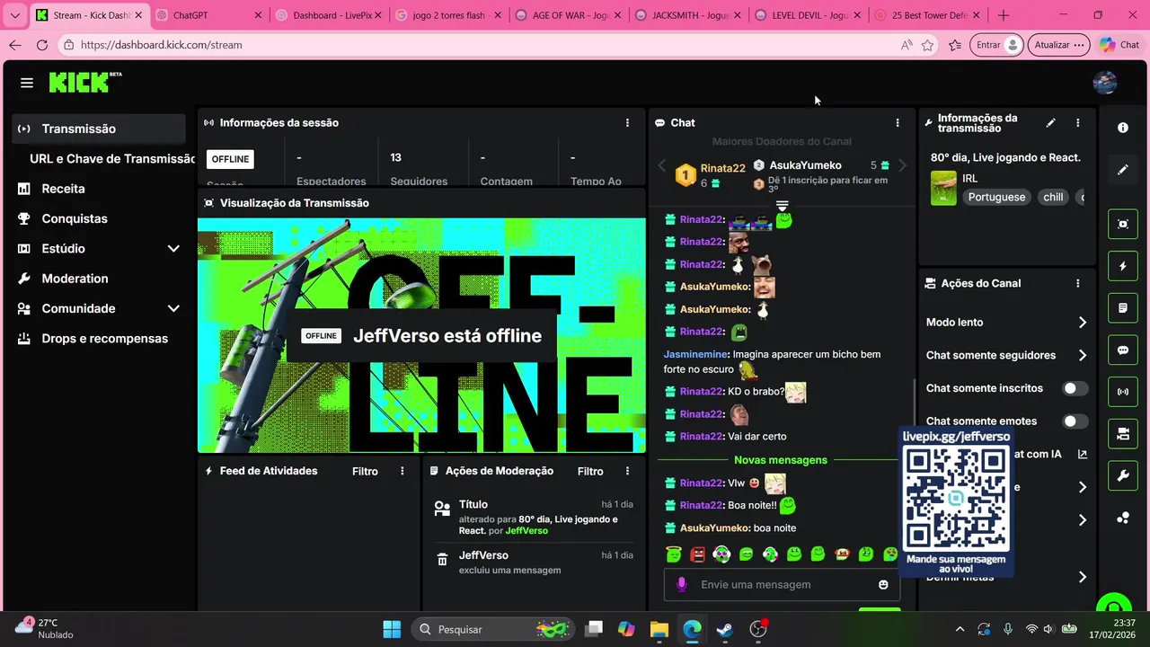Toggle Chat somente inscritos switch

[x=1075, y=388]
